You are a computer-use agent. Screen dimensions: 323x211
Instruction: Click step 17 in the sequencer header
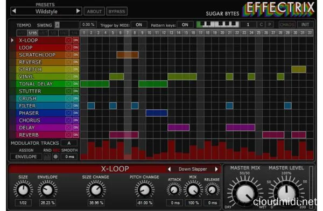tap(200, 33)
